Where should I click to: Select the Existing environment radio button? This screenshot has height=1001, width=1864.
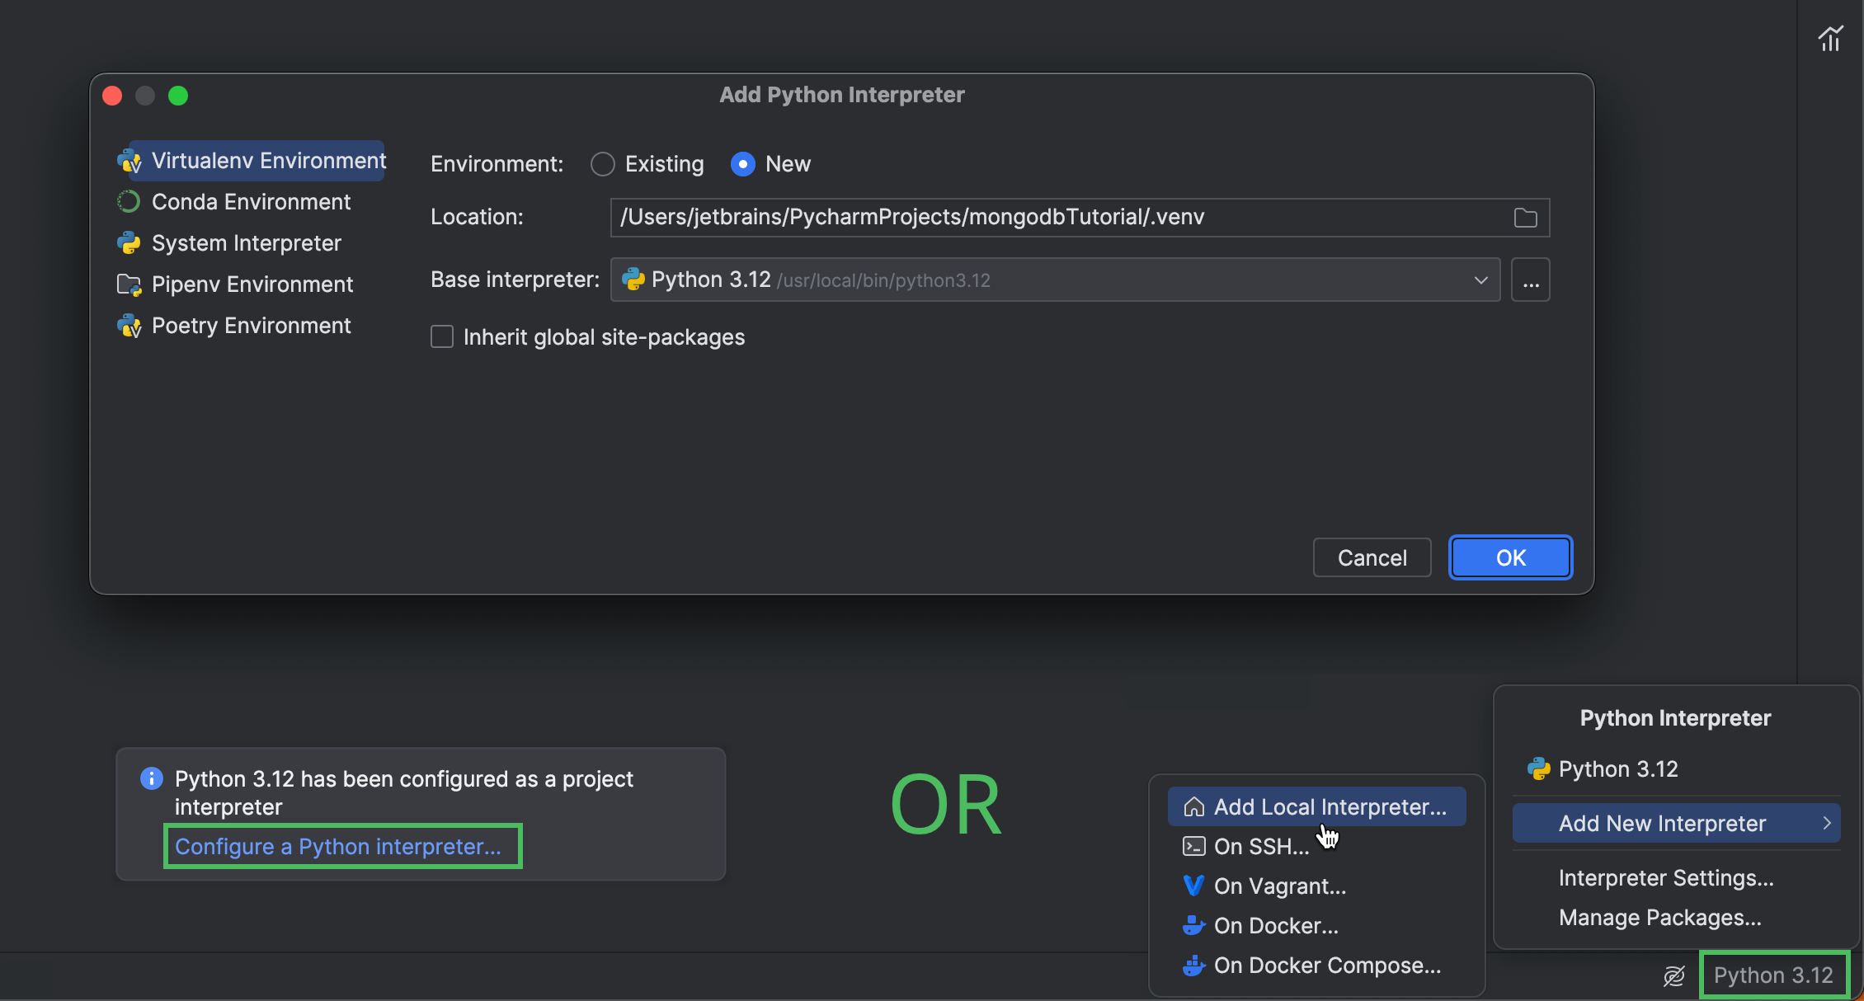pos(603,162)
